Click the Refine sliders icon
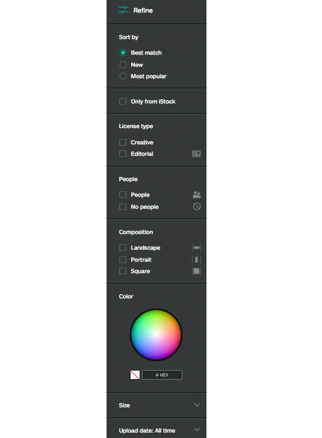Image resolution: width=322 pixels, height=438 pixels. (123, 10)
